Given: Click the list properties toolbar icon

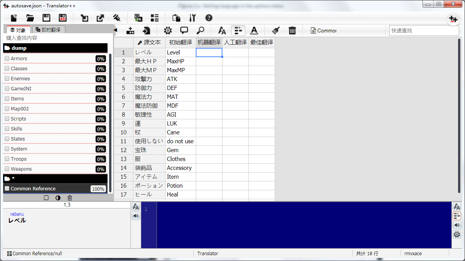Looking at the screenshot, I should [x=155, y=18].
